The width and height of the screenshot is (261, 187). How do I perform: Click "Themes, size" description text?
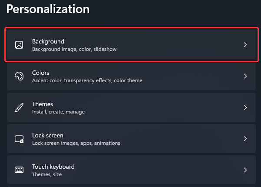coord(47,174)
